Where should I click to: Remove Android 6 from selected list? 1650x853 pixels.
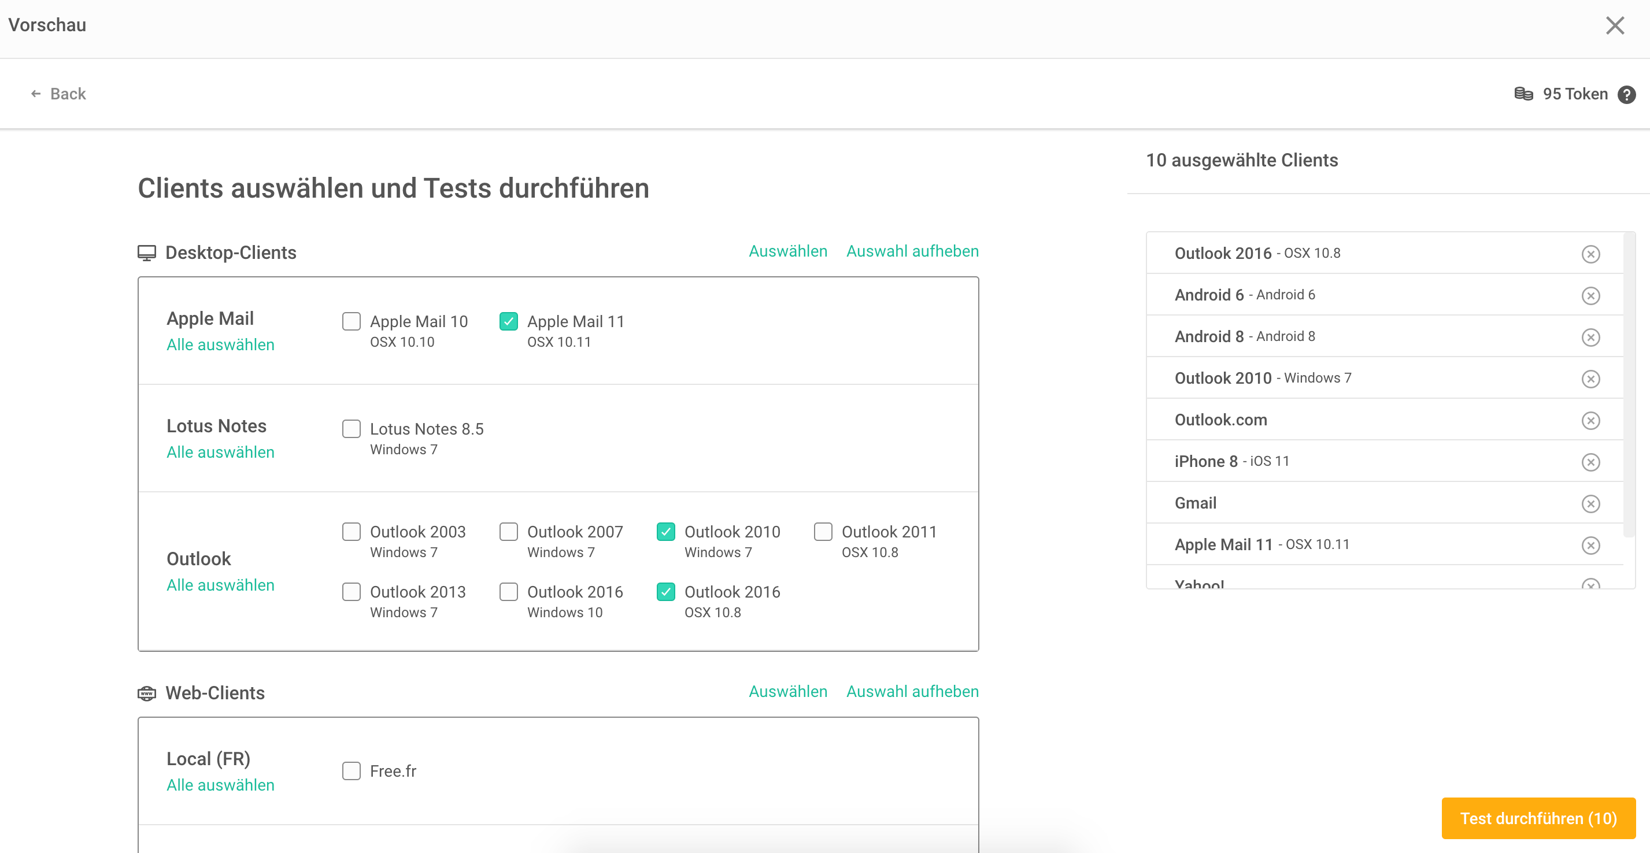(x=1590, y=296)
